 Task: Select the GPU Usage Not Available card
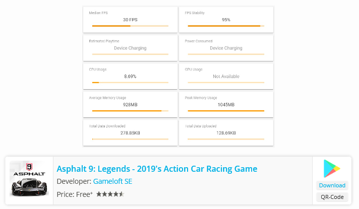click(226, 76)
